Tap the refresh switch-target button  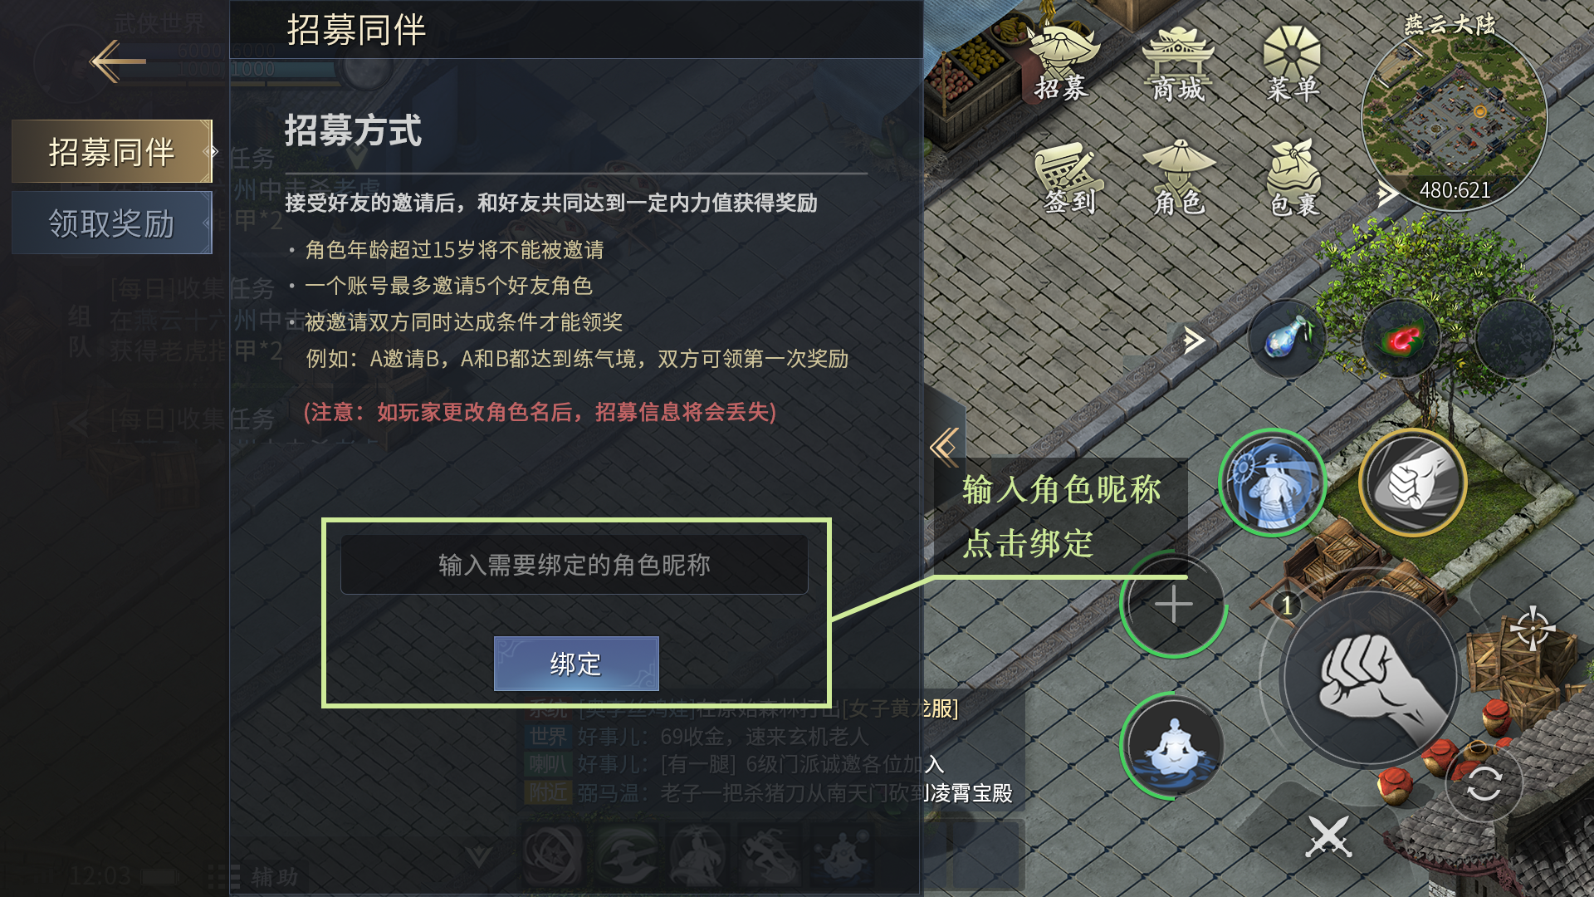[1484, 783]
